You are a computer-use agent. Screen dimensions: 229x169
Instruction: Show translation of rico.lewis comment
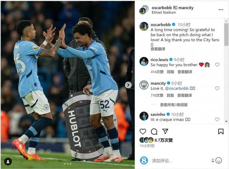click(x=185, y=72)
